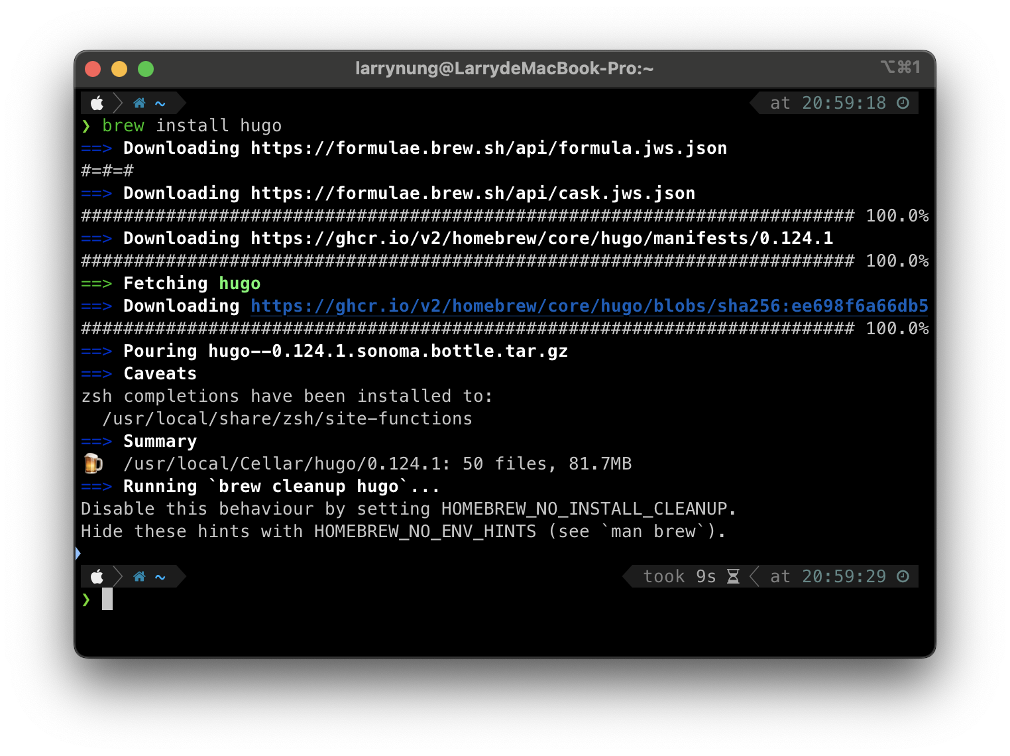
Task: Click the 'zsh completions have been installed to:' line
Action: (287, 396)
